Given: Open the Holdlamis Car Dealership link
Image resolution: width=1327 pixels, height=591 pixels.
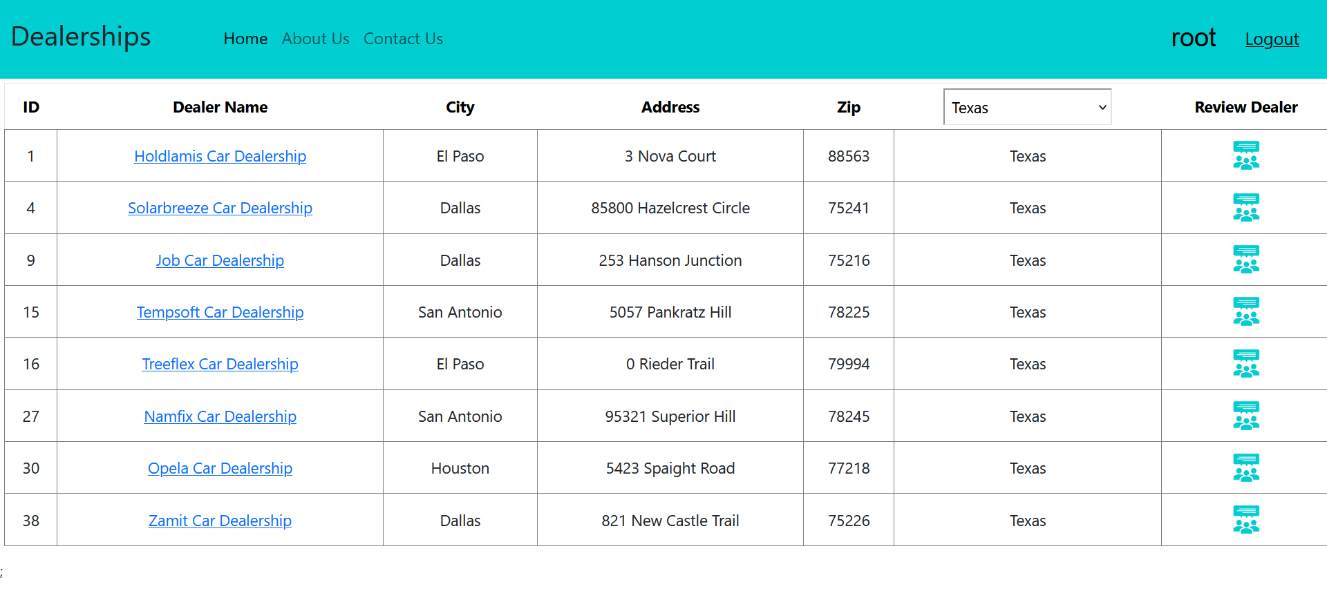Looking at the screenshot, I should [220, 156].
